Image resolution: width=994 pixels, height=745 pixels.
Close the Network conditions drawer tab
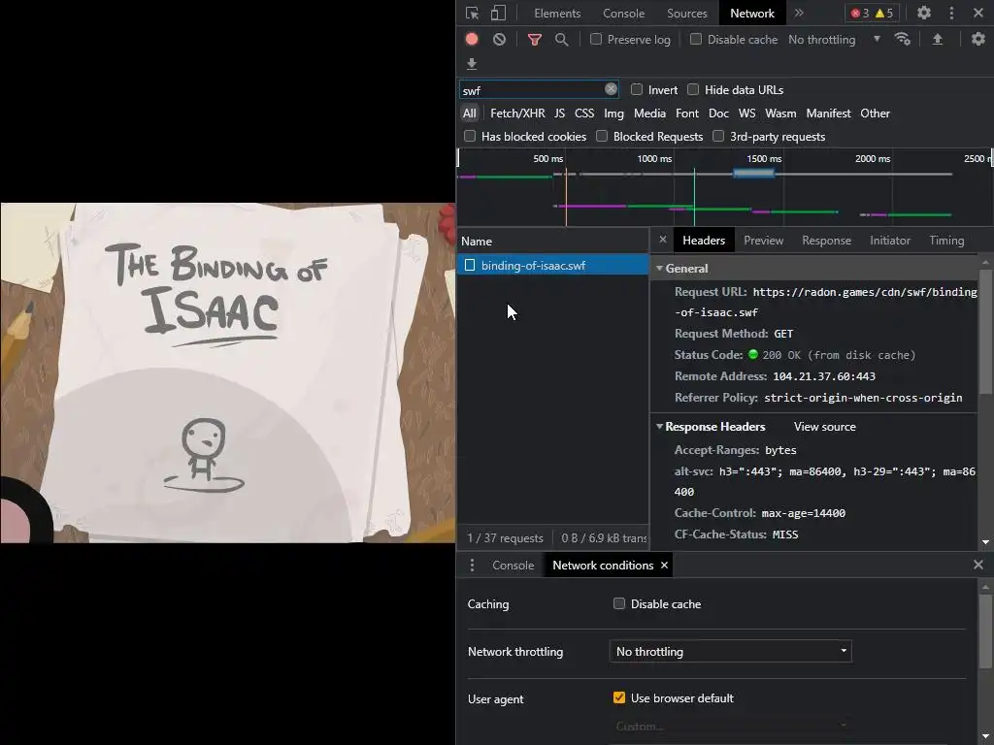coord(664,566)
